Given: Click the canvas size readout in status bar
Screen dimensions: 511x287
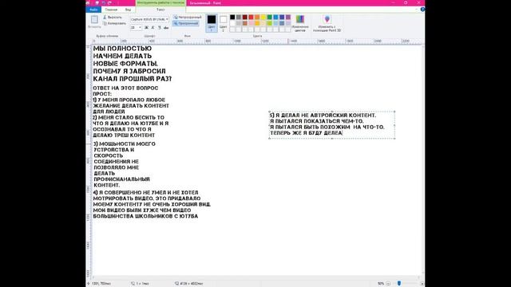Looking at the screenshot, I should pyautogui.click(x=189, y=284).
